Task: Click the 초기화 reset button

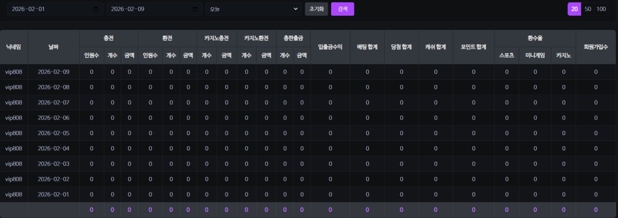Action: pos(316,9)
